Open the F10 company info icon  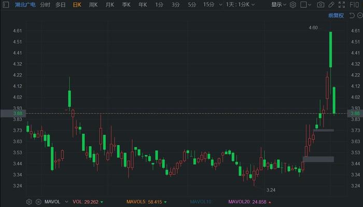pyautogui.click(x=354, y=5)
